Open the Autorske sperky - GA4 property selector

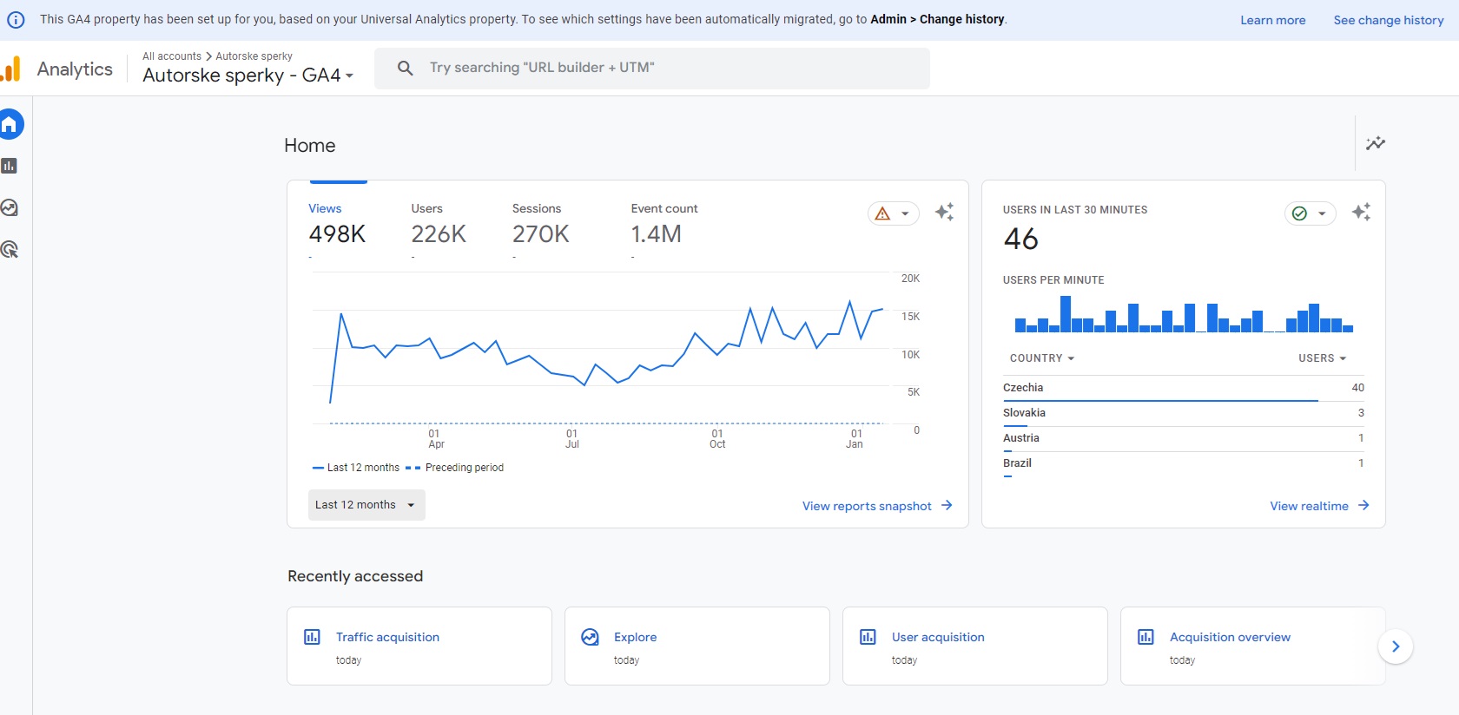pos(248,75)
